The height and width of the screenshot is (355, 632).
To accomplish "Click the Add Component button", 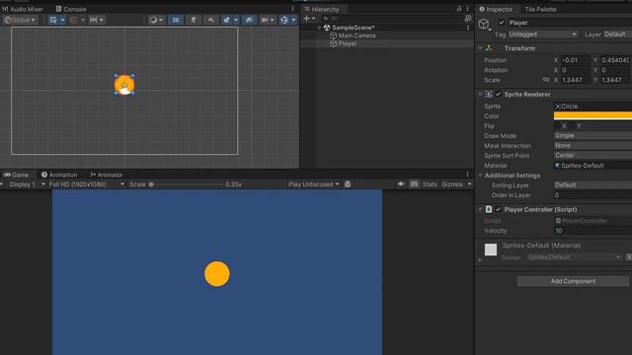I will pos(573,281).
